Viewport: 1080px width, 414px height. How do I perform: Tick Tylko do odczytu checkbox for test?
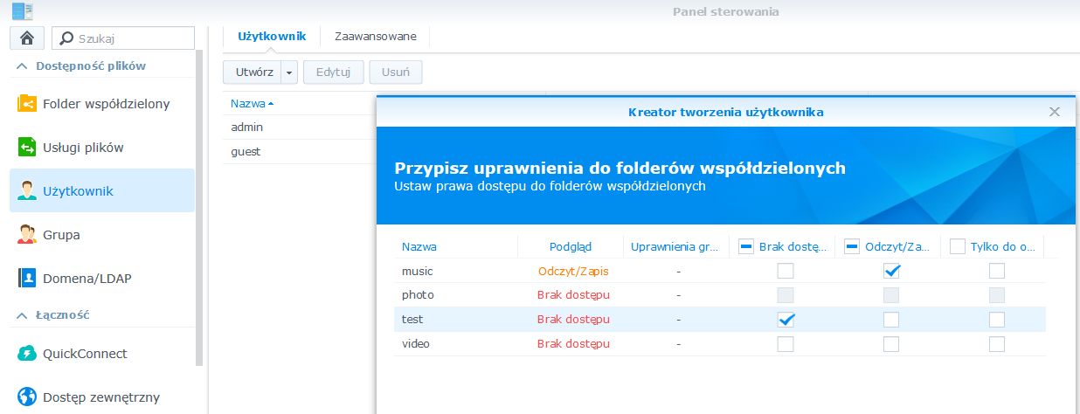pos(996,320)
